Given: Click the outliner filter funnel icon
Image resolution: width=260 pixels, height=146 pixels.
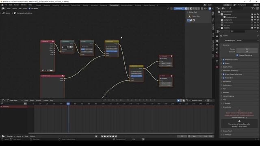Looking at the screenshot, I should (252, 8).
